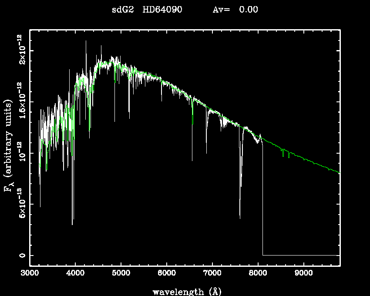Click the Av= 0.00 extinction value
Screen dimensions: 370x296
235,10
